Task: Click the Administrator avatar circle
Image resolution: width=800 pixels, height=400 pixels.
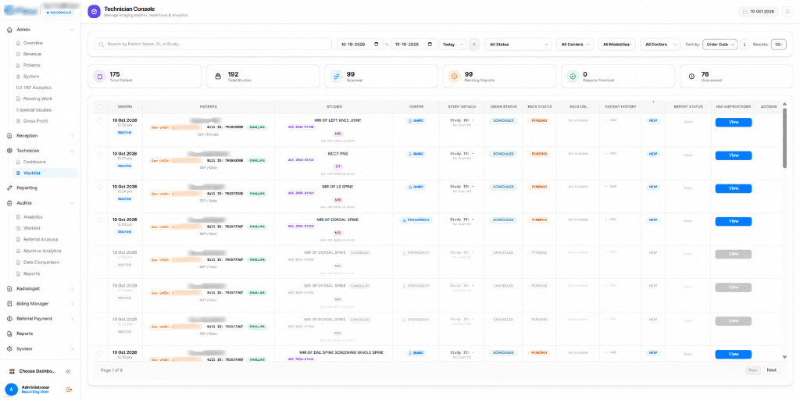Action: click(11, 389)
